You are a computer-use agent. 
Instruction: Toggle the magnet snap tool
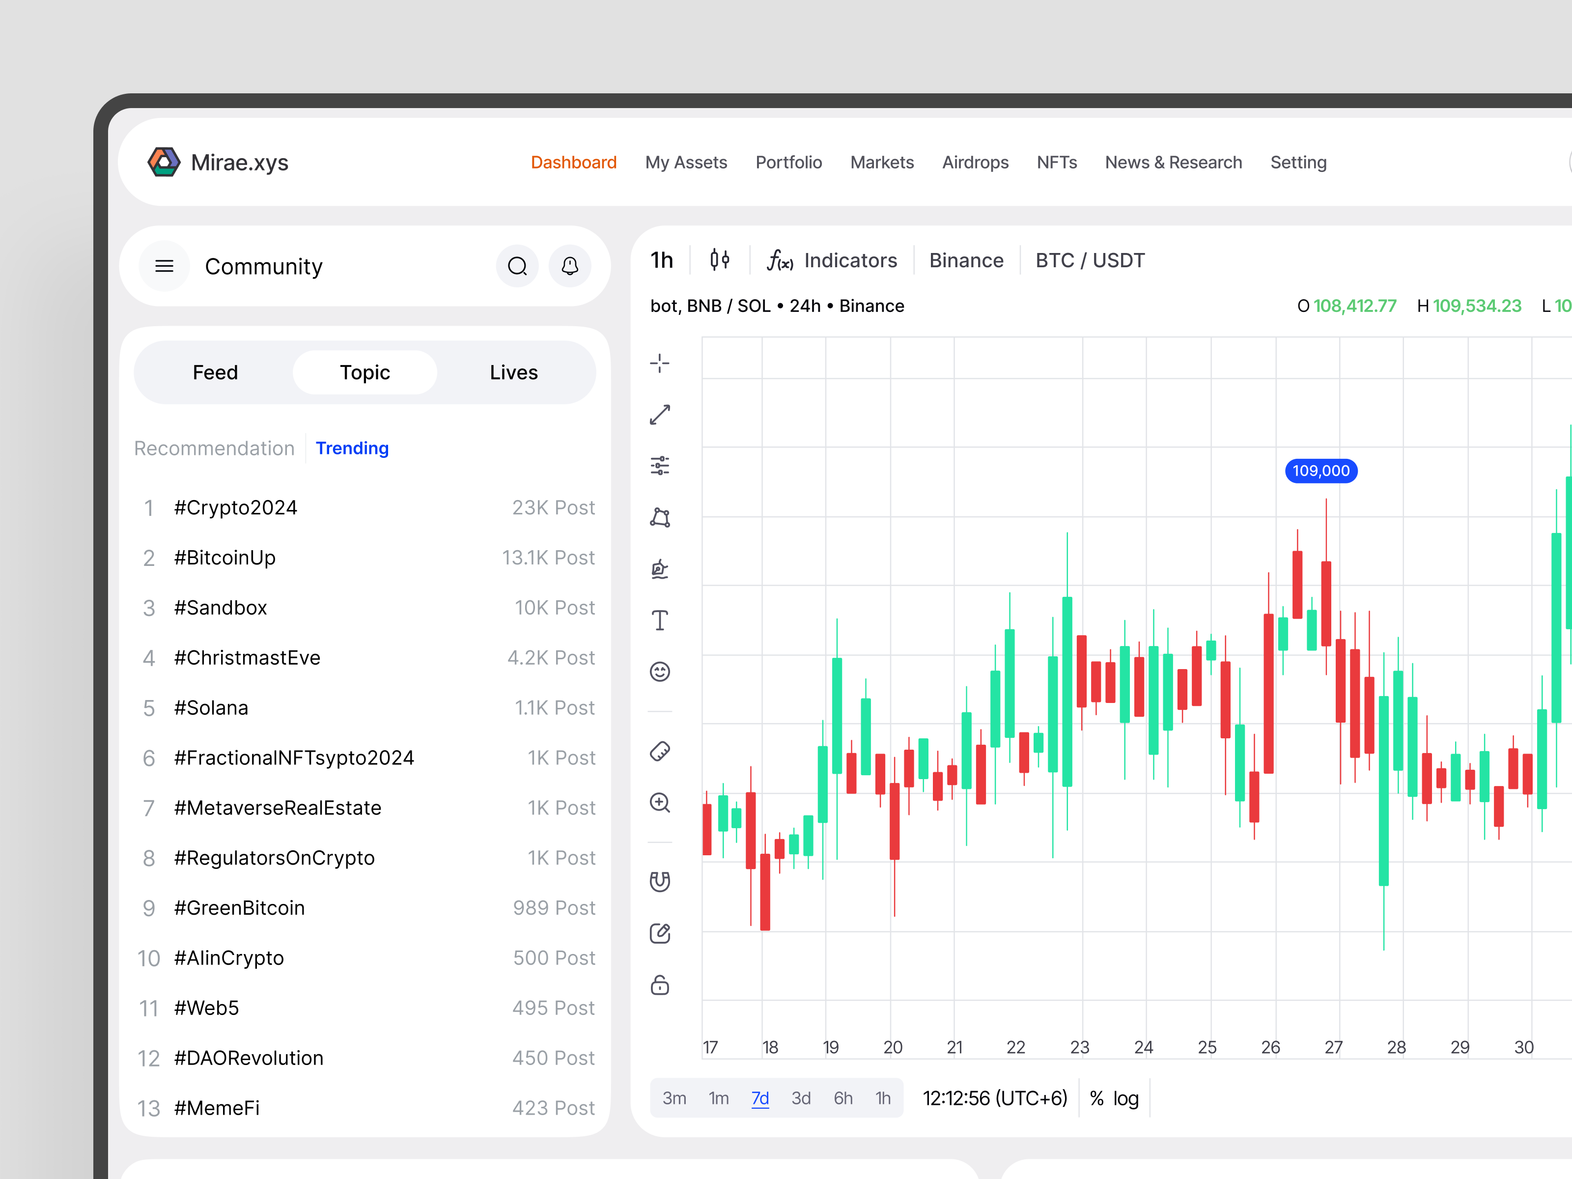tap(659, 882)
